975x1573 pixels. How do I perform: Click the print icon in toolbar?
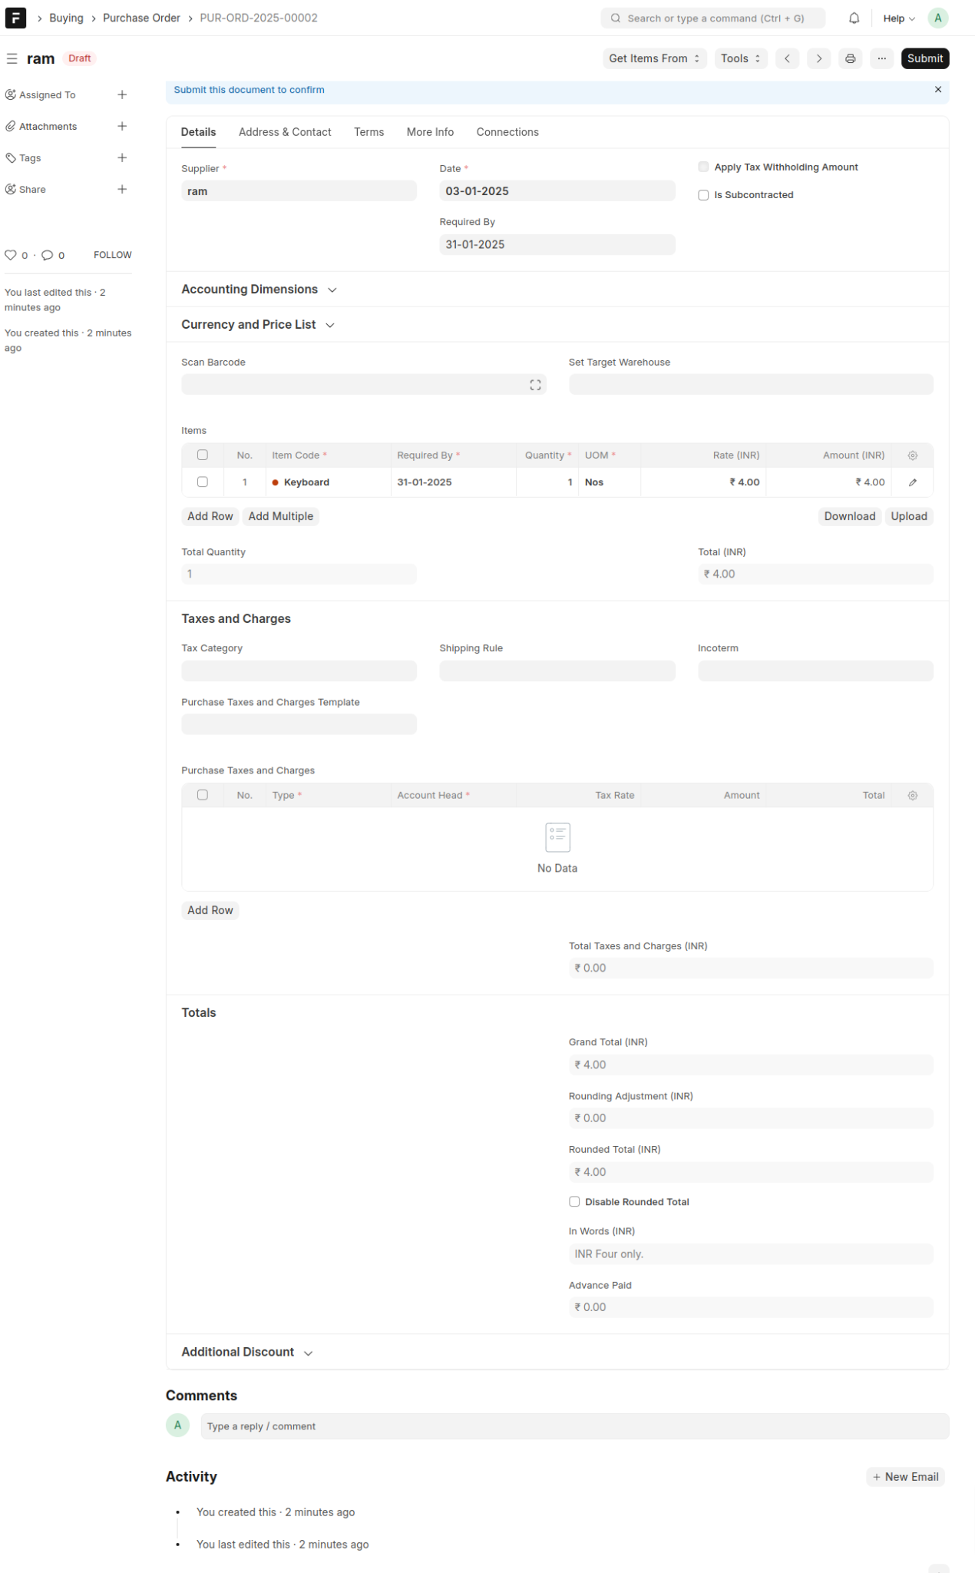tap(850, 58)
